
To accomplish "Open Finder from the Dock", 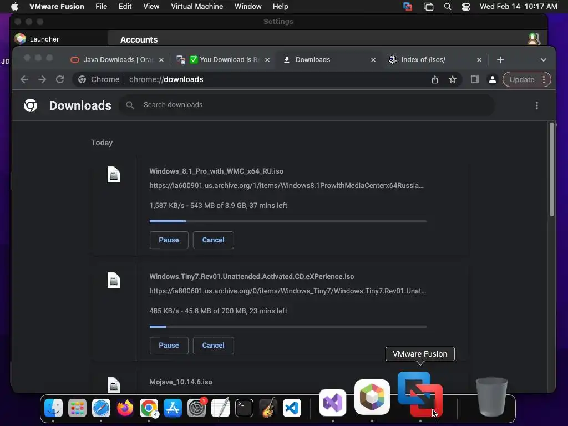I will [x=53, y=408].
